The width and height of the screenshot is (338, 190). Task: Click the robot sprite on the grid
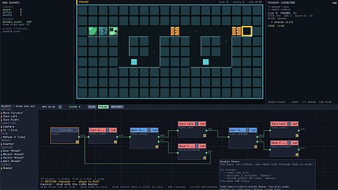click(x=113, y=31)
